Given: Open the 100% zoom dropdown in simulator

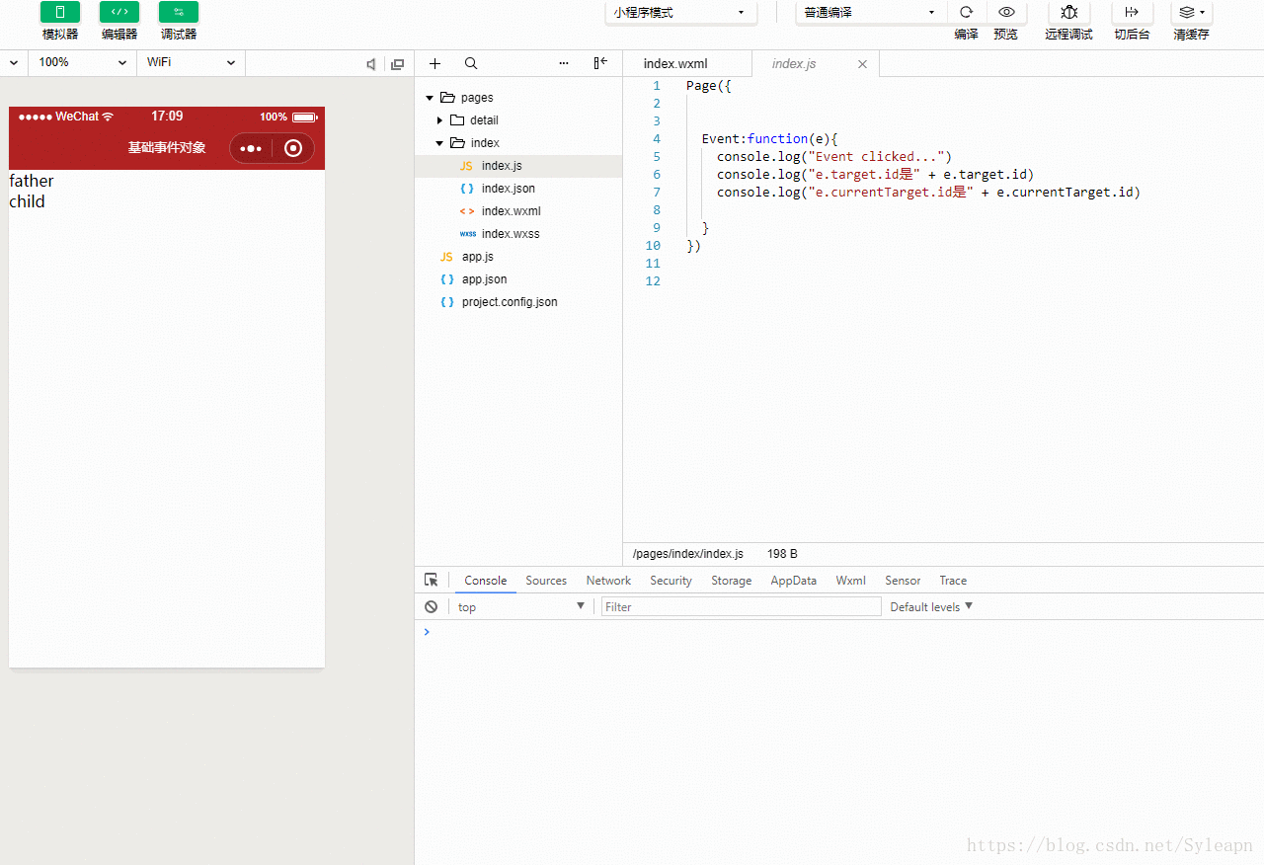Looking at the screenshot, I should [x=83, y=62].
